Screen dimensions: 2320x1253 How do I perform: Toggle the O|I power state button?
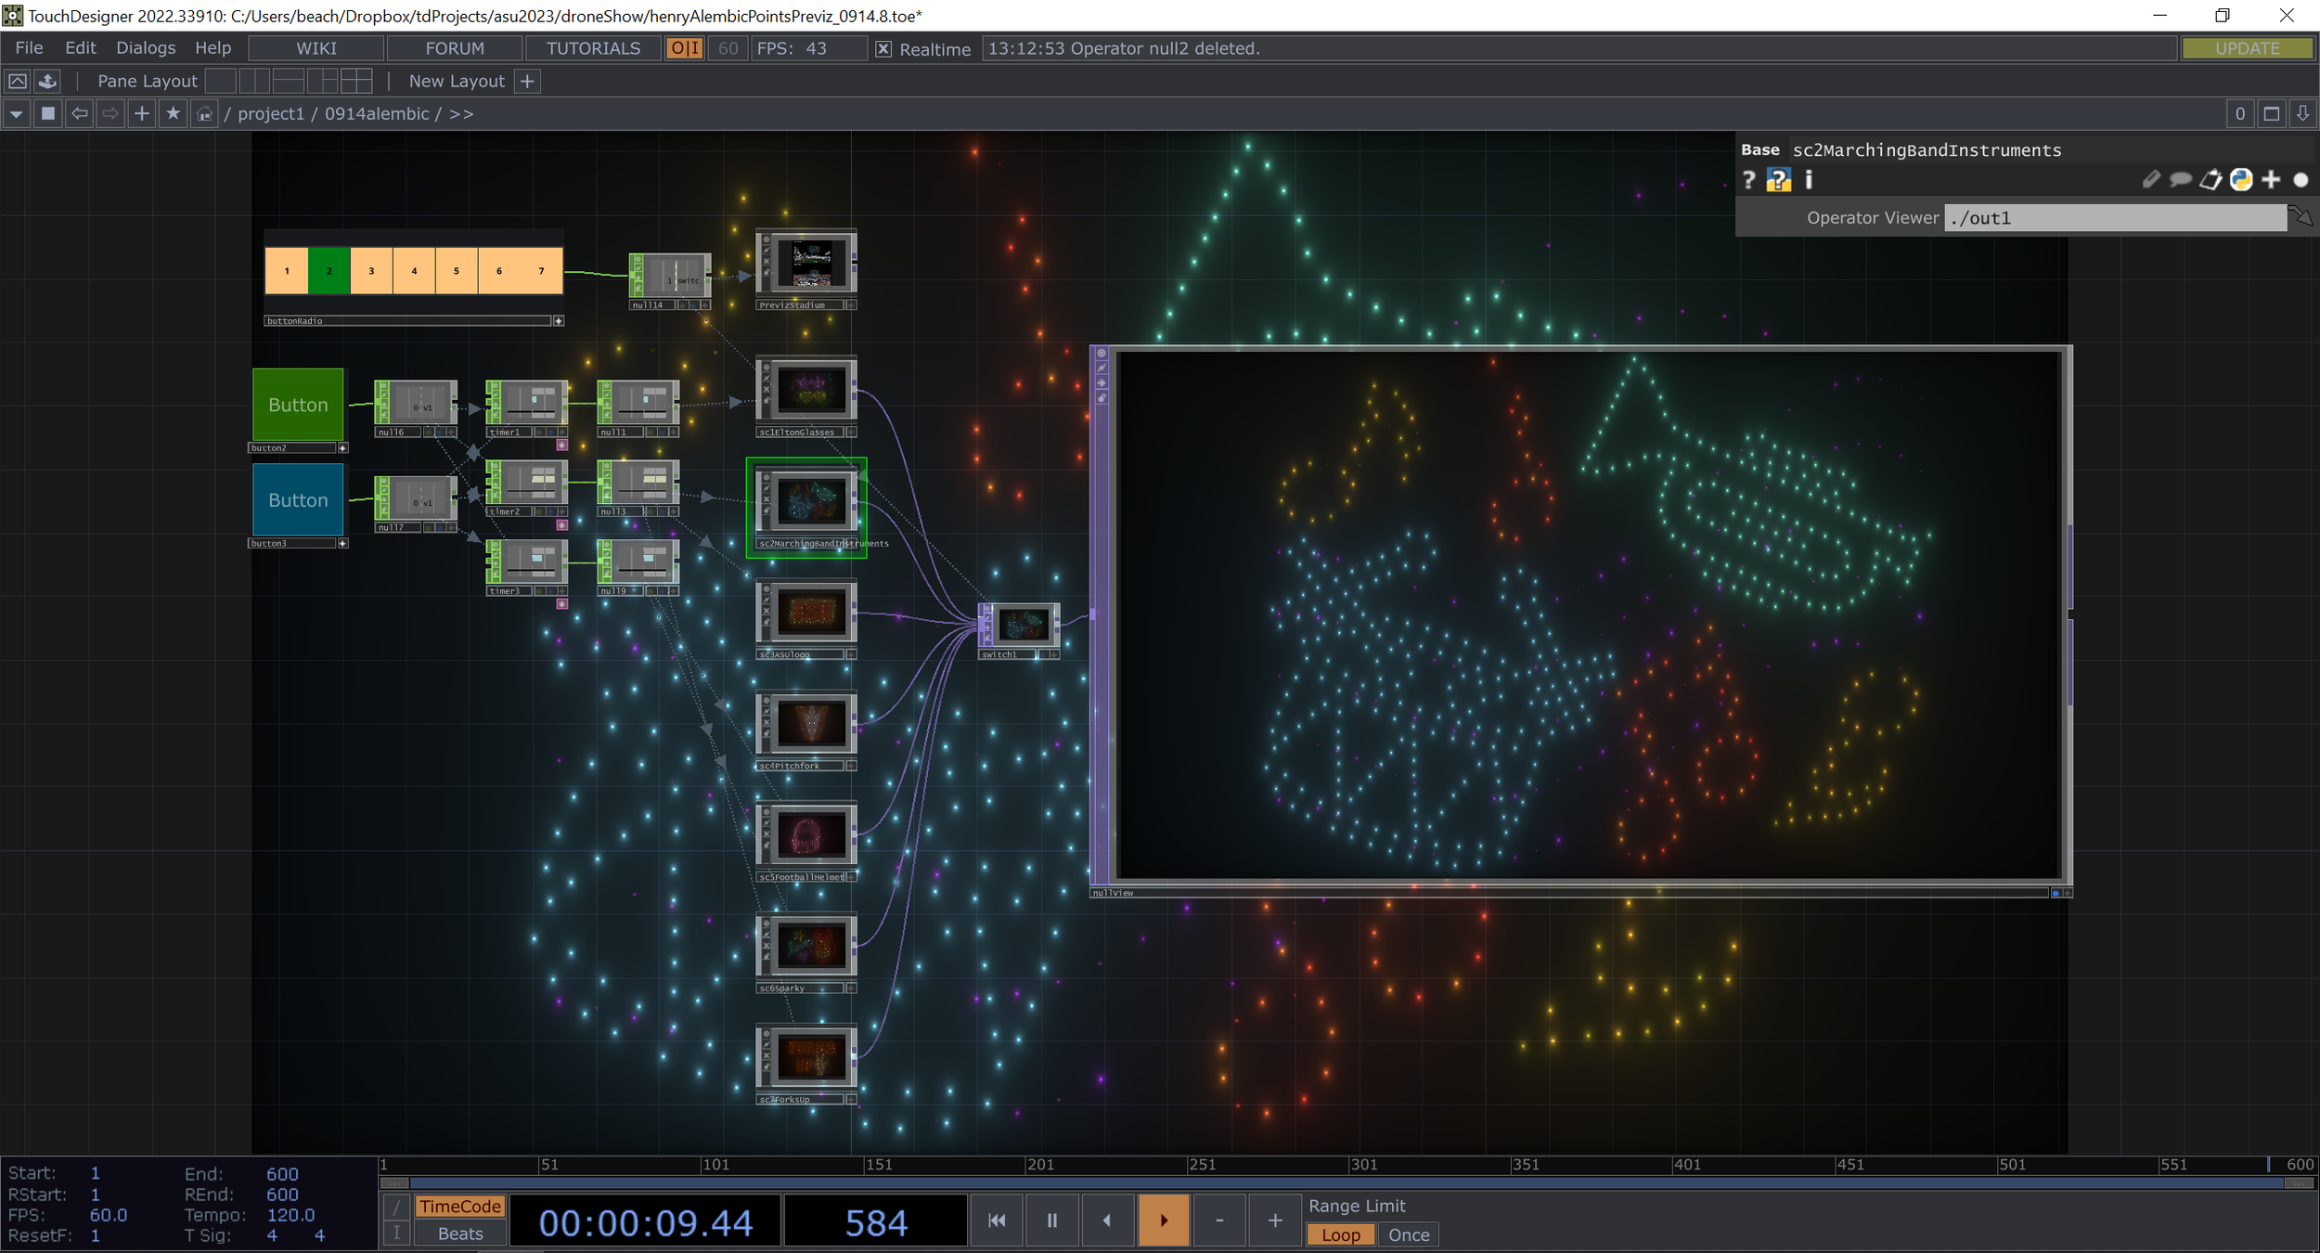pos(685,49)
